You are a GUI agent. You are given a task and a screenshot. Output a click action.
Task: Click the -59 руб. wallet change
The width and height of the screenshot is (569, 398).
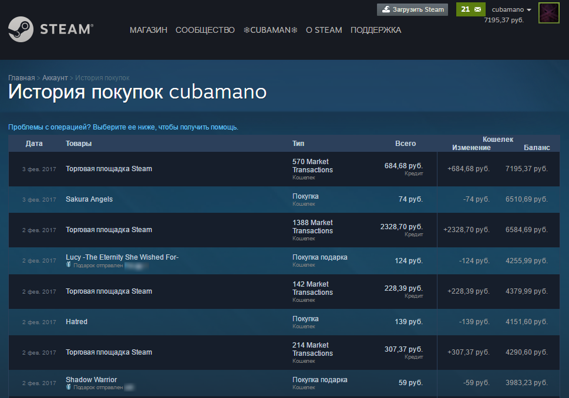tap(476, 382)
